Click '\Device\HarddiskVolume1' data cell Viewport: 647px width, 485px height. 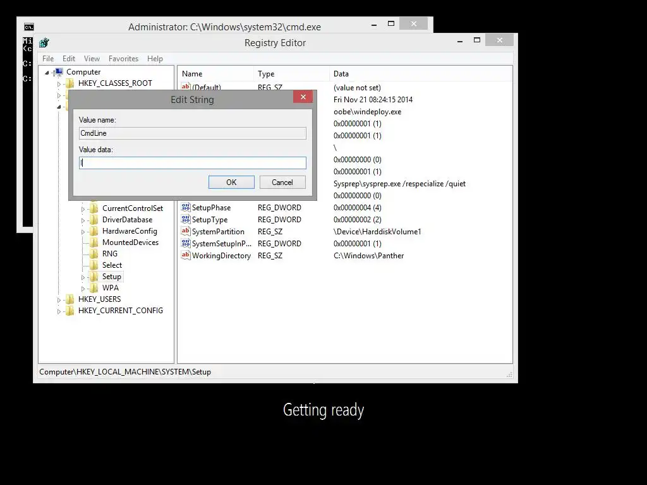point(377,231)
